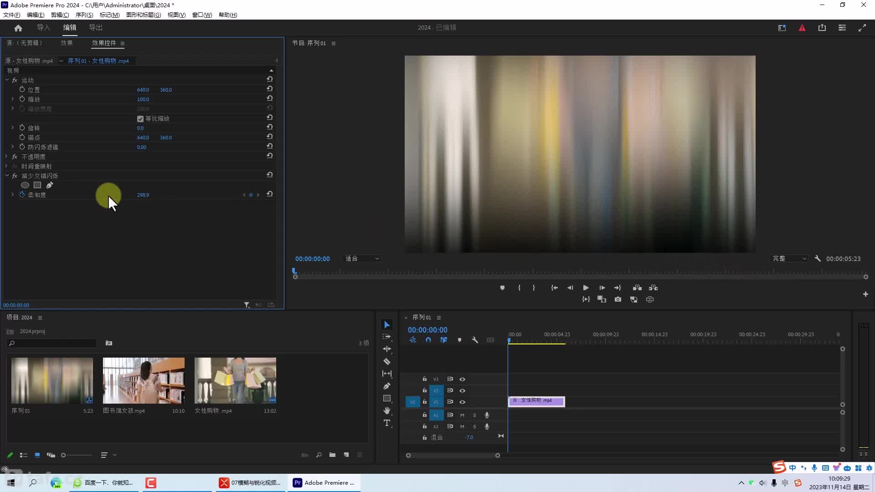Switch to the Export workspace tab

pos(96,27)
